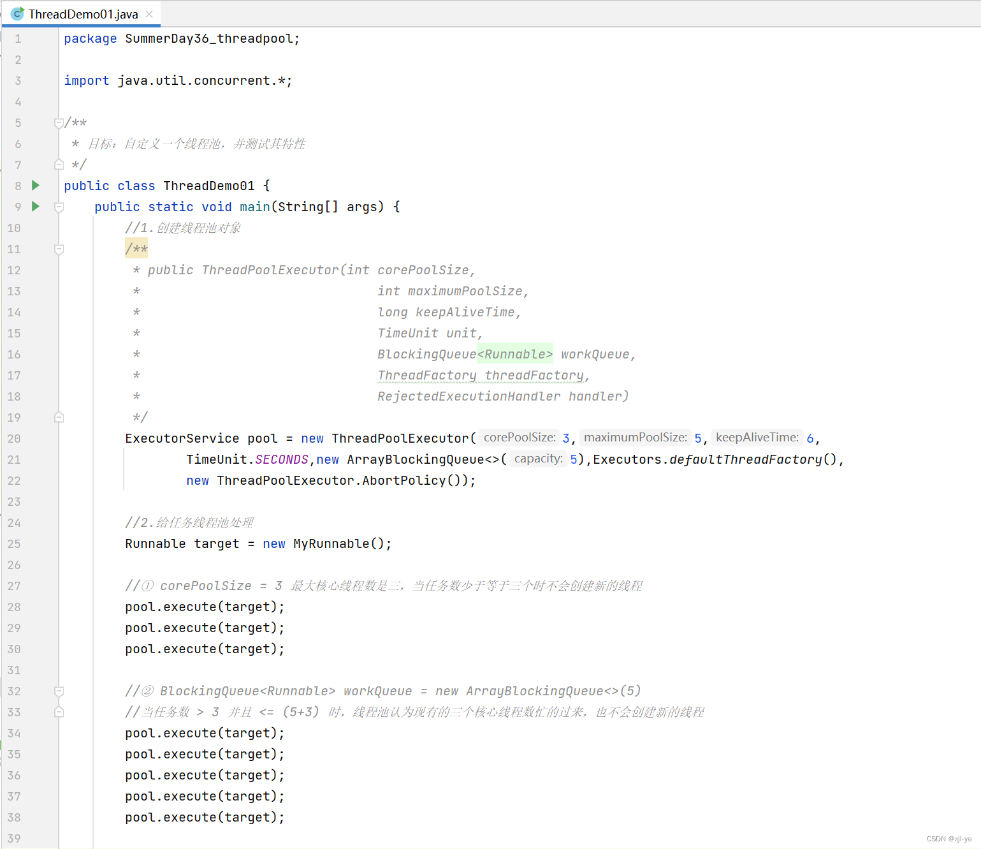
Task: Fold the main method at line 9
Action: [59, 207]
